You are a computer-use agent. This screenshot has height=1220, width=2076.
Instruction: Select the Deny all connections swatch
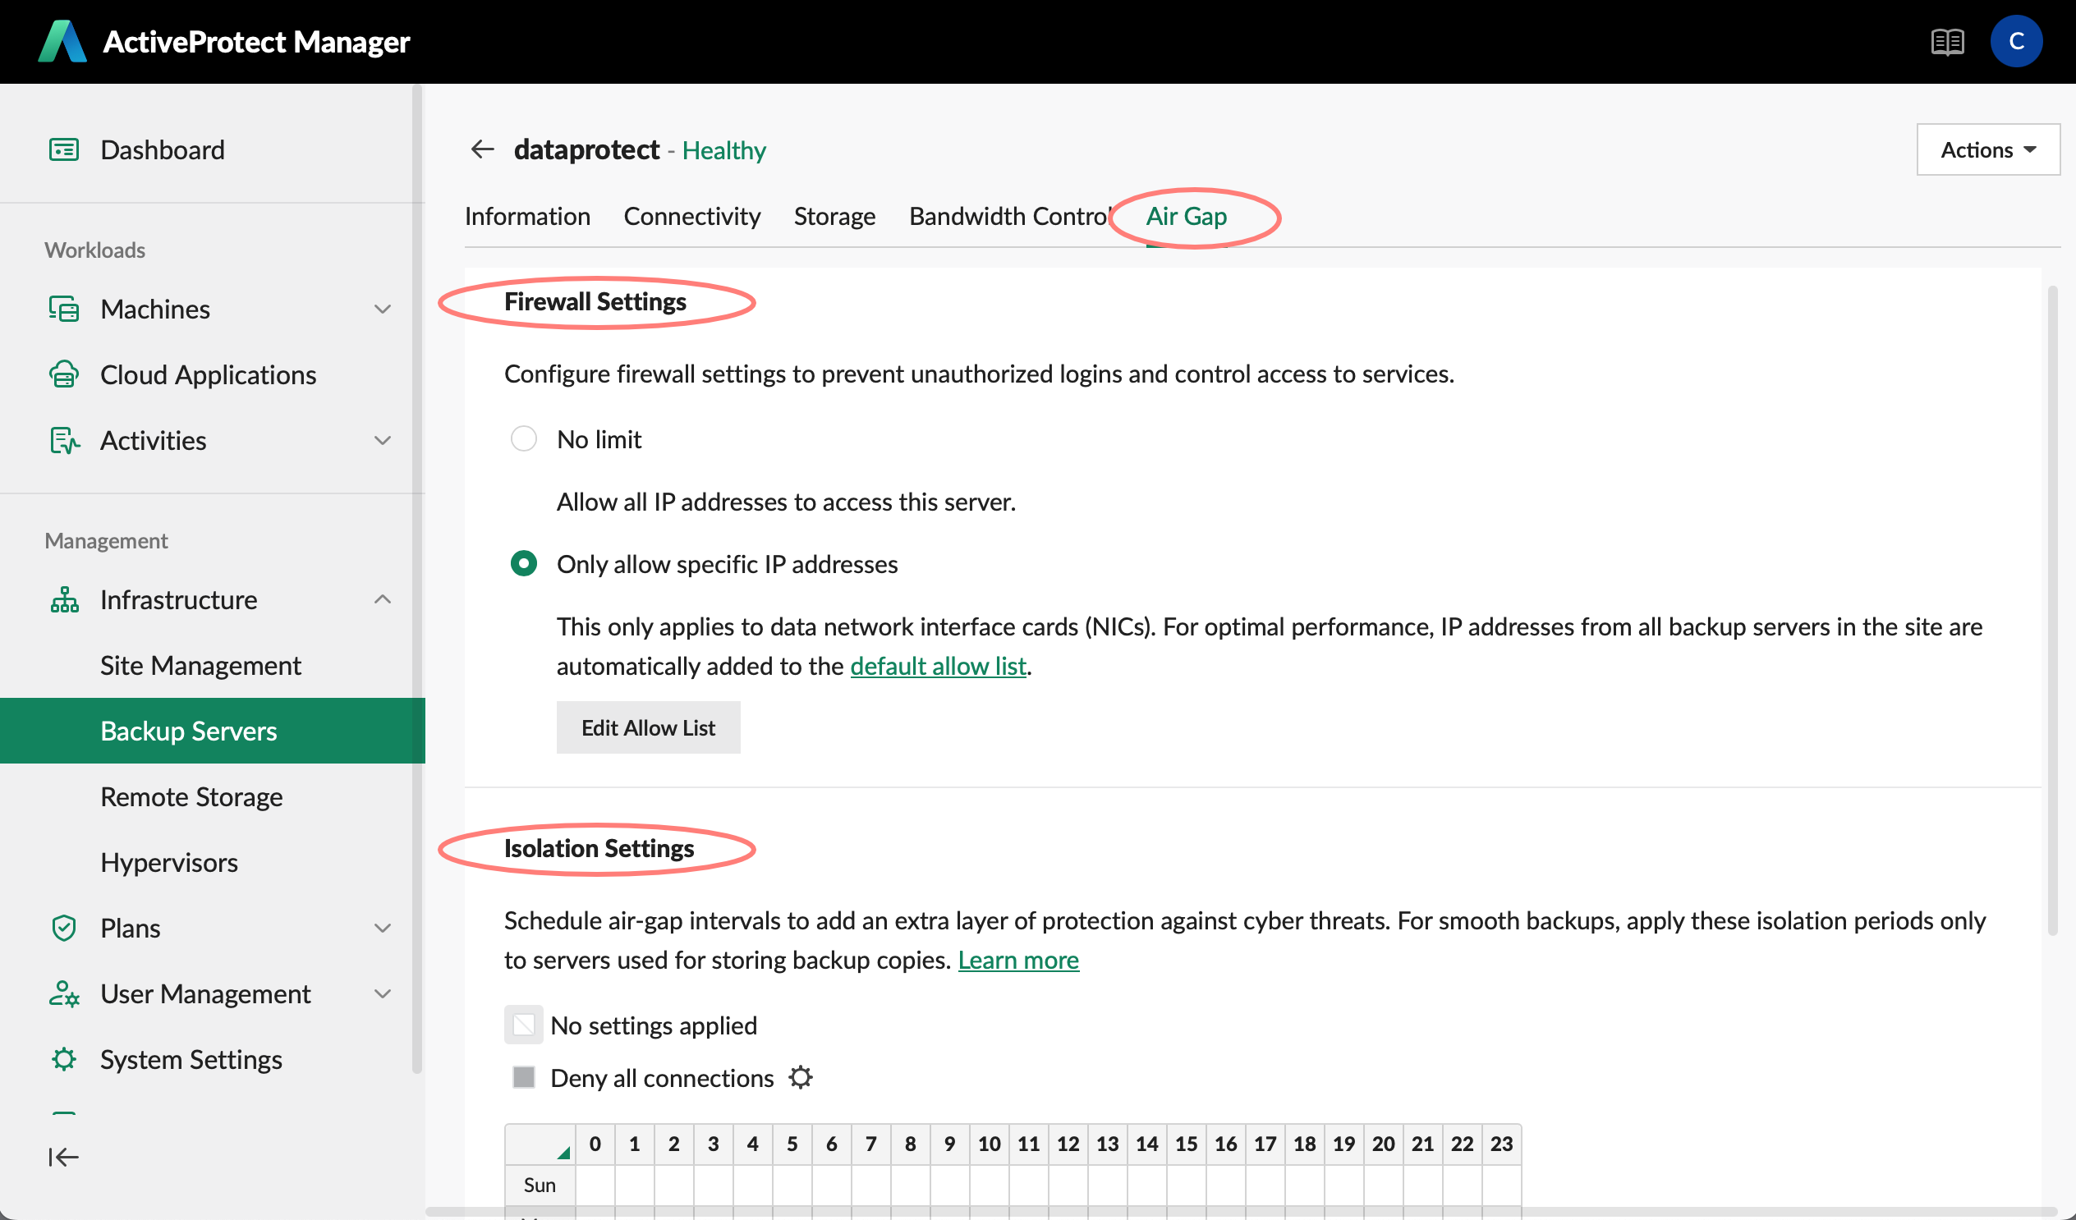[523, 1077]
